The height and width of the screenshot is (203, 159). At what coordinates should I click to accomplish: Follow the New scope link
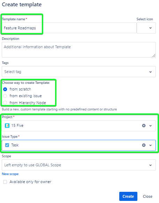(10, 174)
